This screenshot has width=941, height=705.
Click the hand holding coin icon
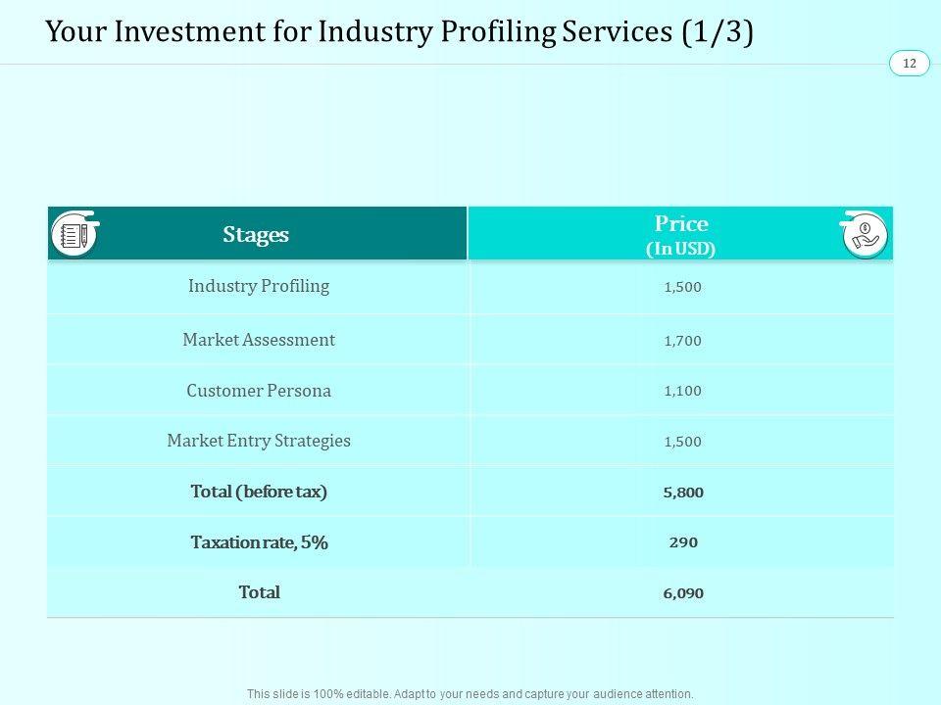(865, 235)
